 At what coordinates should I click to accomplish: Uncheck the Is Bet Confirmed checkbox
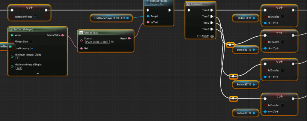pos(35,17)
